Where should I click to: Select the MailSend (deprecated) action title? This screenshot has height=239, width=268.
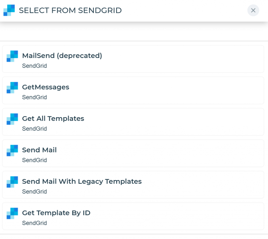[x=62, y=56]
